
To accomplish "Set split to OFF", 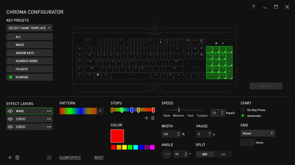I will [x=205, y=154].
